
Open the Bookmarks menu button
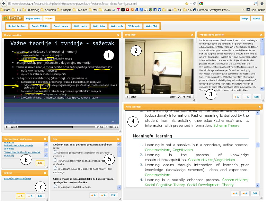pyautogui.click(x=256, y=10)
